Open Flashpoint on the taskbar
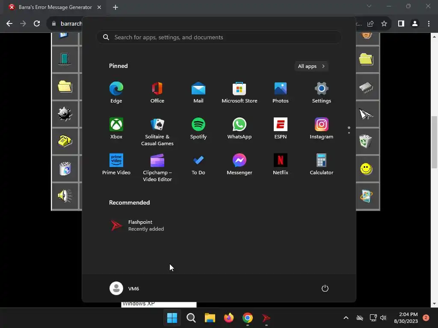Viewport: 438px width, 328px height. [x=266, y=318]
